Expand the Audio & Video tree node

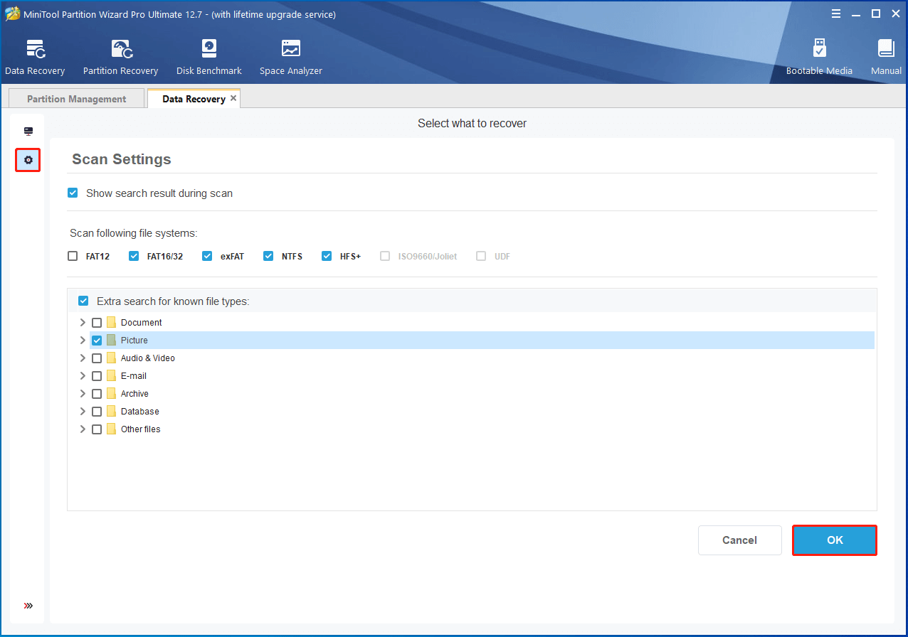[83, 358]
